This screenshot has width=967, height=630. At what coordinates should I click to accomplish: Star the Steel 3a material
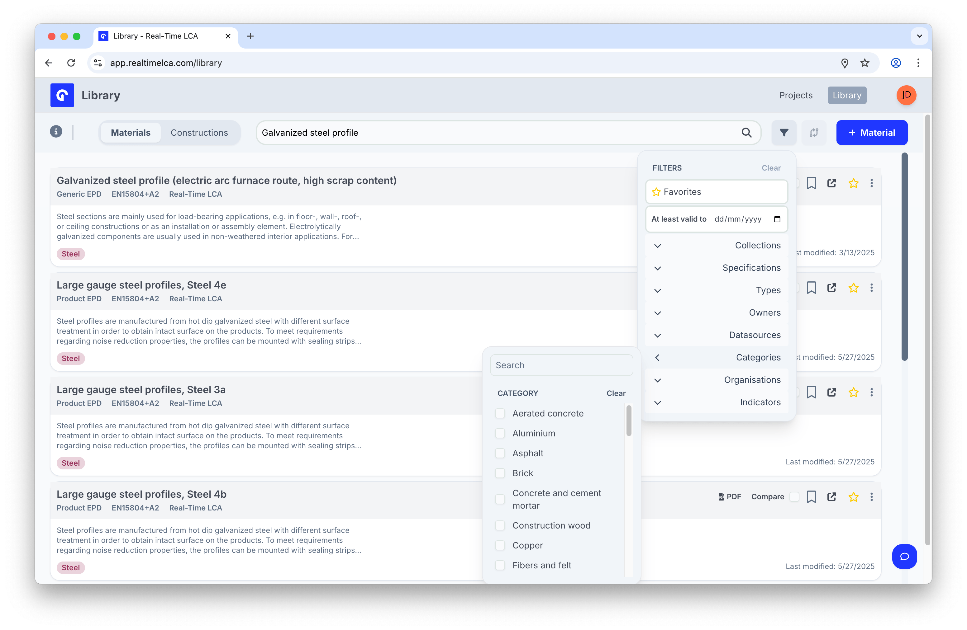coord(853,393)
